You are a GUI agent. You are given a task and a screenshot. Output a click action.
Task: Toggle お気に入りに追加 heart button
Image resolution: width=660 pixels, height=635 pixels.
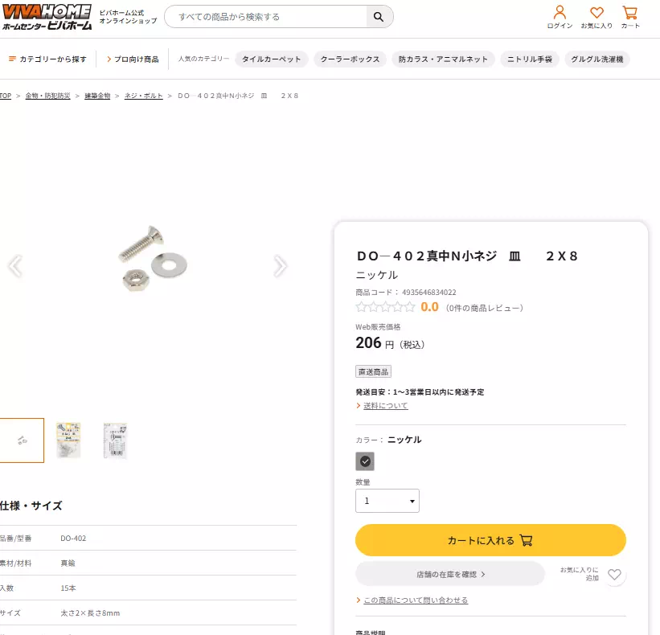(x=614, y=575)
